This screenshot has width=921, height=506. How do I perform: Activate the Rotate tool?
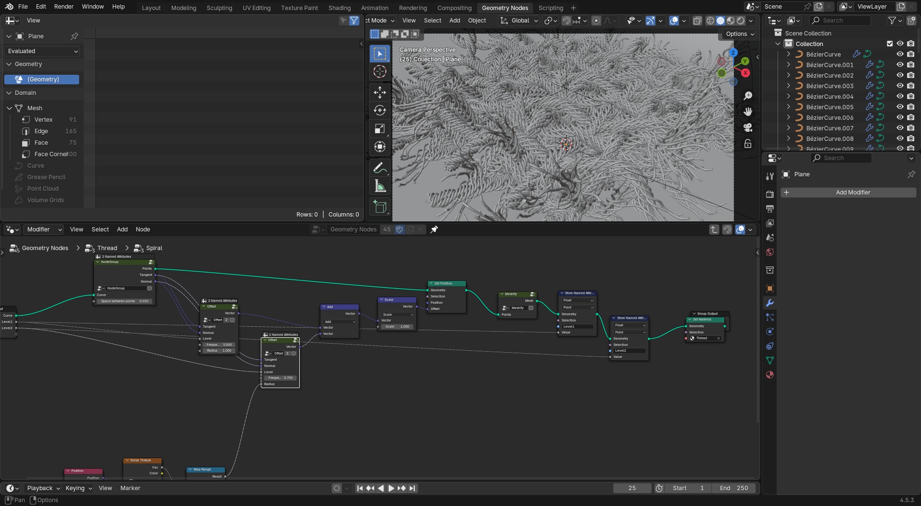click(379, 111)
